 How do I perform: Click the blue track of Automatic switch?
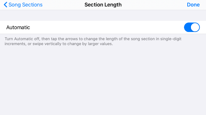click(187, 27)
